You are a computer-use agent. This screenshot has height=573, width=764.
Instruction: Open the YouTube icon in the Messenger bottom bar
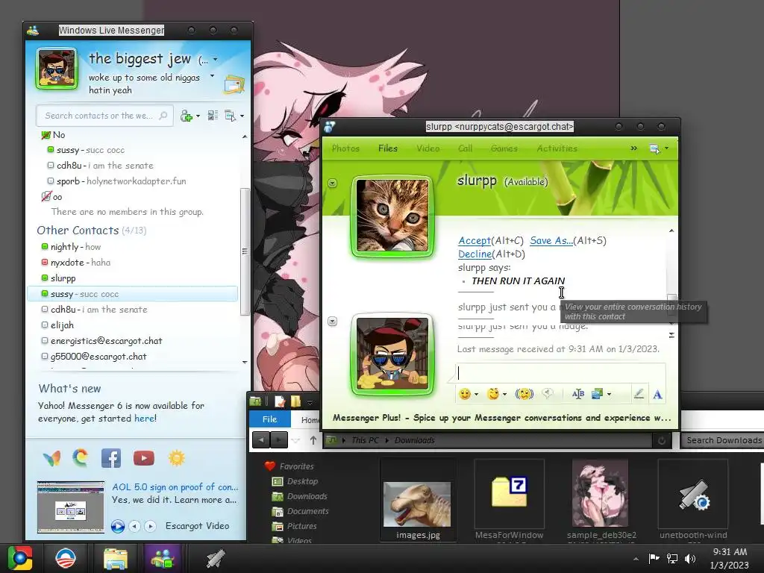pyautogui.click(x=144, y=458)
